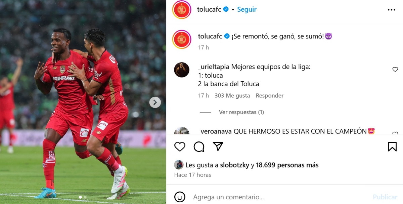Open the veroanaya username link
Image resolution: width=403 pixels, height=204 pixels.
(216, 131)
